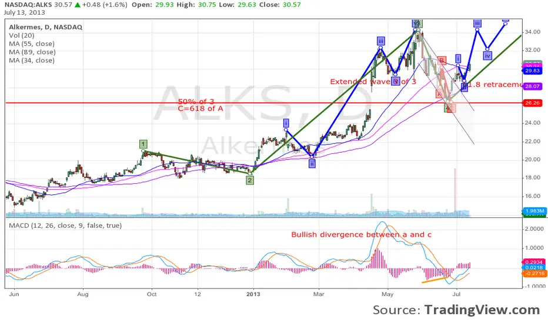This screenshot has height=323, width=548.
Task: Select the red horizontal line at 26.26
Action: (x=264, y=103)
